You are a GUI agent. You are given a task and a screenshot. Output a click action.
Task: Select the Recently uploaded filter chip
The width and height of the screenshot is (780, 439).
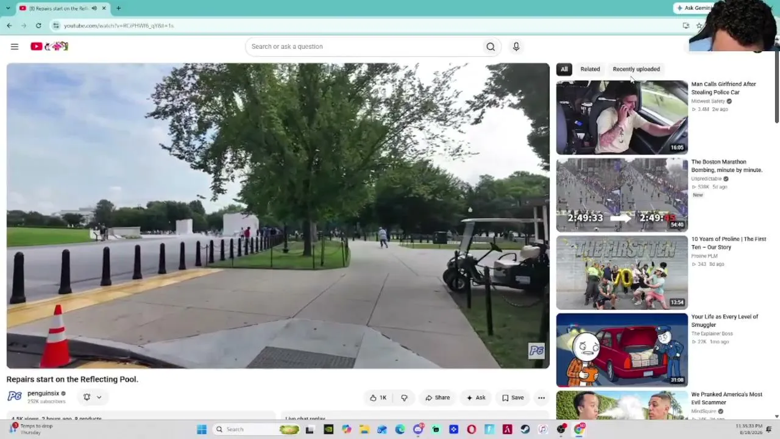tap(636, 69)
